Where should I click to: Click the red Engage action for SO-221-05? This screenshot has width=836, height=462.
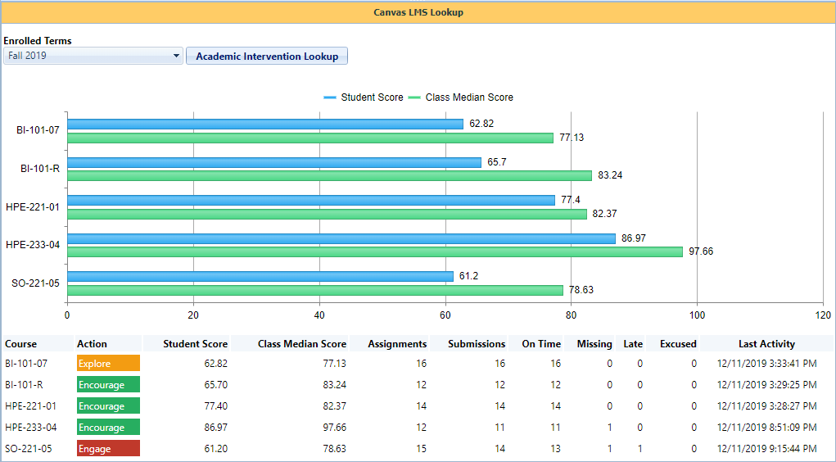108,449
